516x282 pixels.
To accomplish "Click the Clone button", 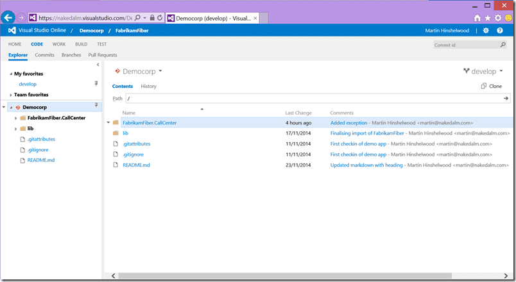I will tap(492, 86).
